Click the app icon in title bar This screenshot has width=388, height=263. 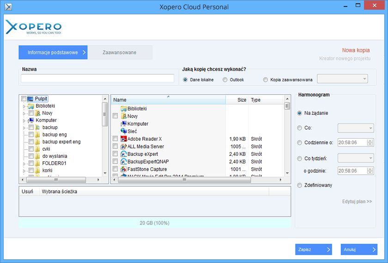(x=8, y=7)
